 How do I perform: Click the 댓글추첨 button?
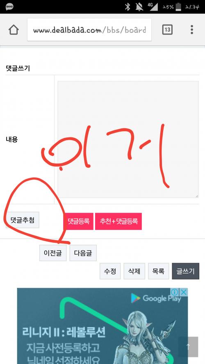[23, 220]
